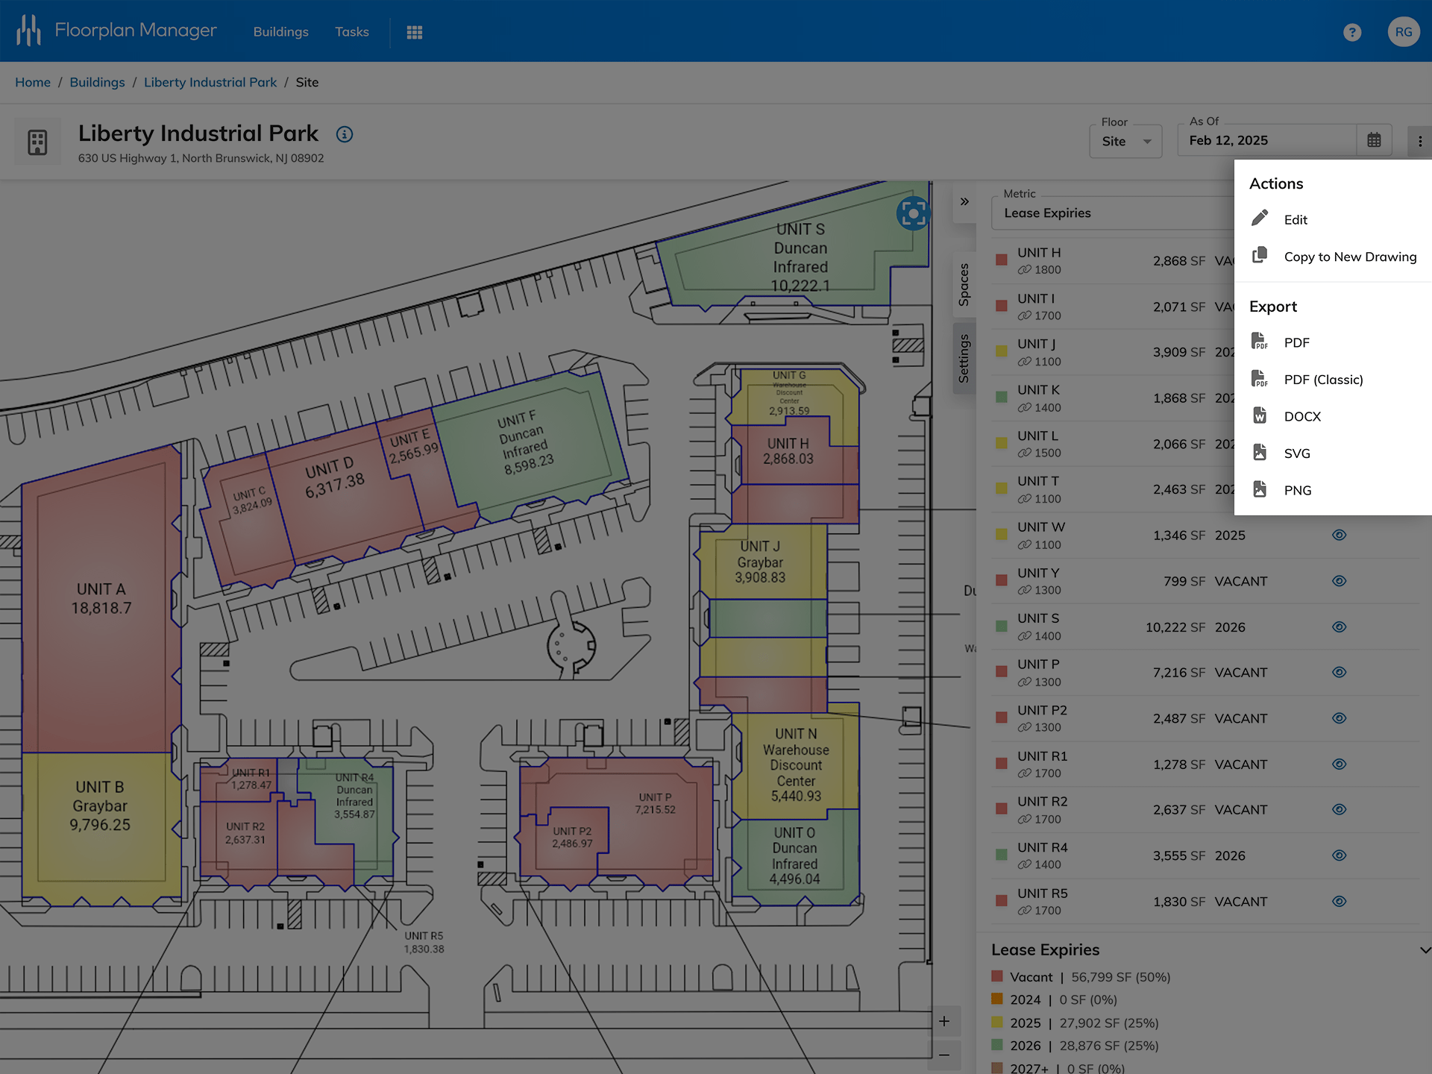Open the info icon beside Liberty Industrial Park
This screenshot has width=1432, height=1074.
(344, 134)
